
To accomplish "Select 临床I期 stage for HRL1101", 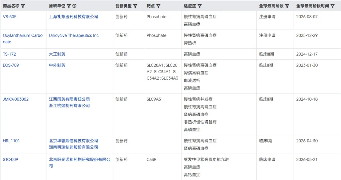I will coord(266,141).
